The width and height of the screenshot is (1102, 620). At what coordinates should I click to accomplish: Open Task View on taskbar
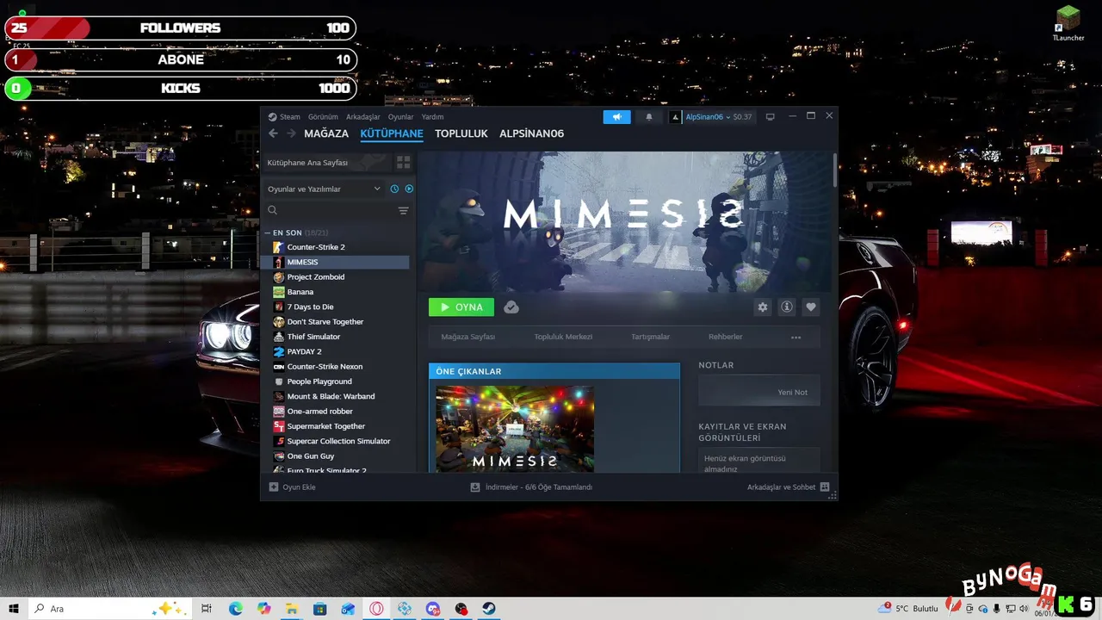207,609
